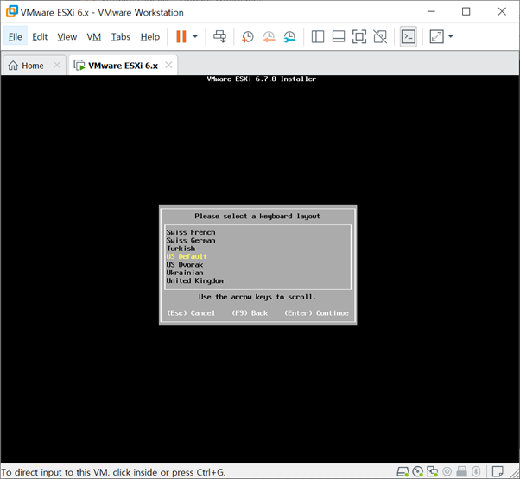Revert the VM to its last snapshot

(269, 36)
